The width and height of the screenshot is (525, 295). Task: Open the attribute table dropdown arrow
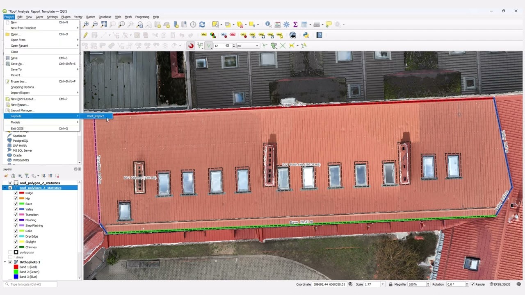(310, 25)
